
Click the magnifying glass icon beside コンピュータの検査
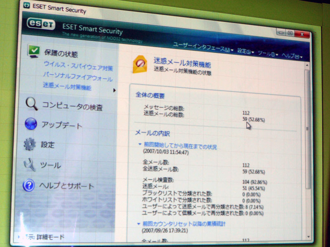[x=32, y=104]
